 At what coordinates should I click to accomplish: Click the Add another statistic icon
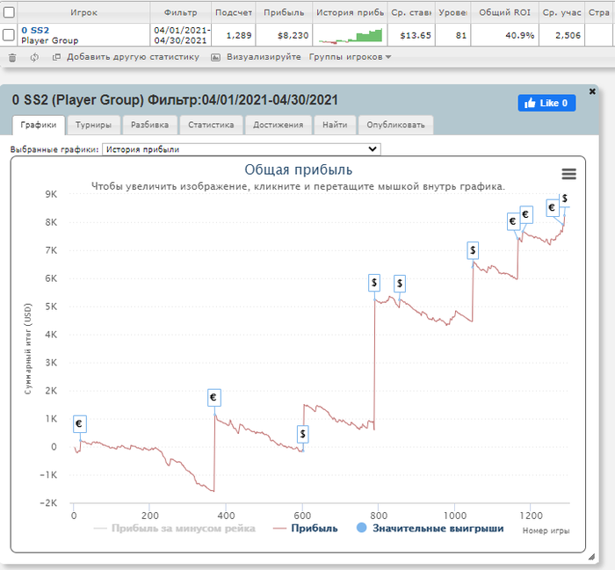tap(56, 57)
